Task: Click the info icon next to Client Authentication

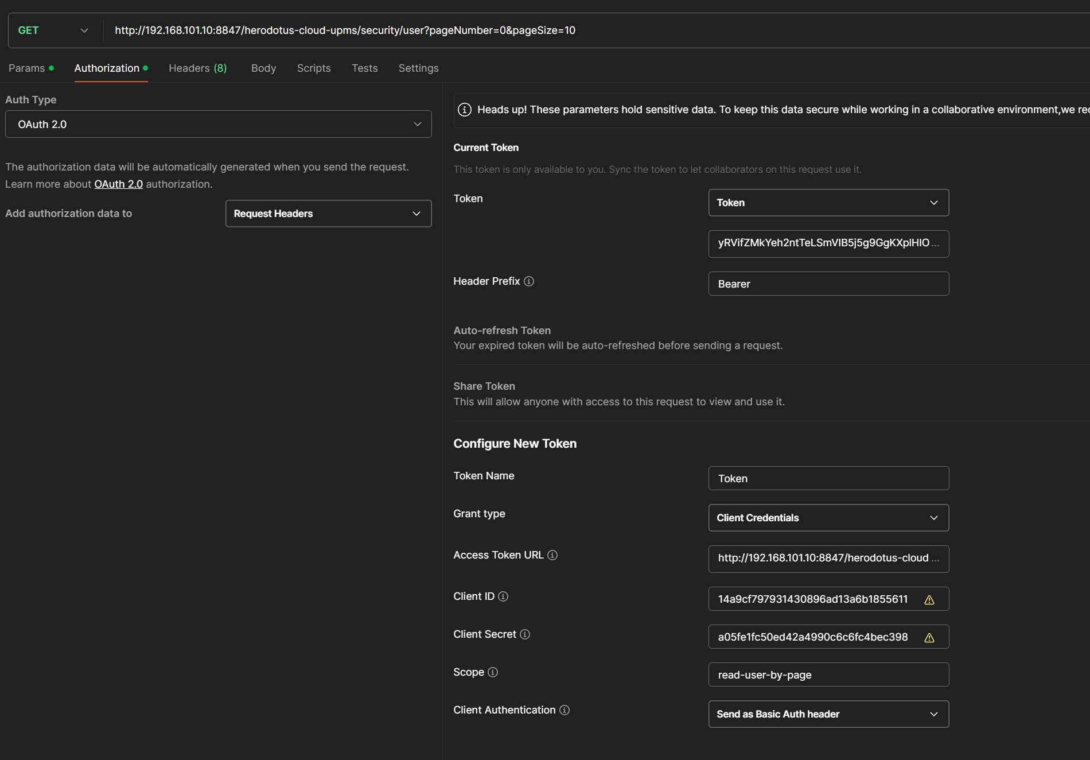Action: coord(565,710)
